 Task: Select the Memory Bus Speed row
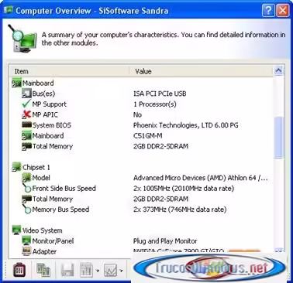(x=141, y=210)
